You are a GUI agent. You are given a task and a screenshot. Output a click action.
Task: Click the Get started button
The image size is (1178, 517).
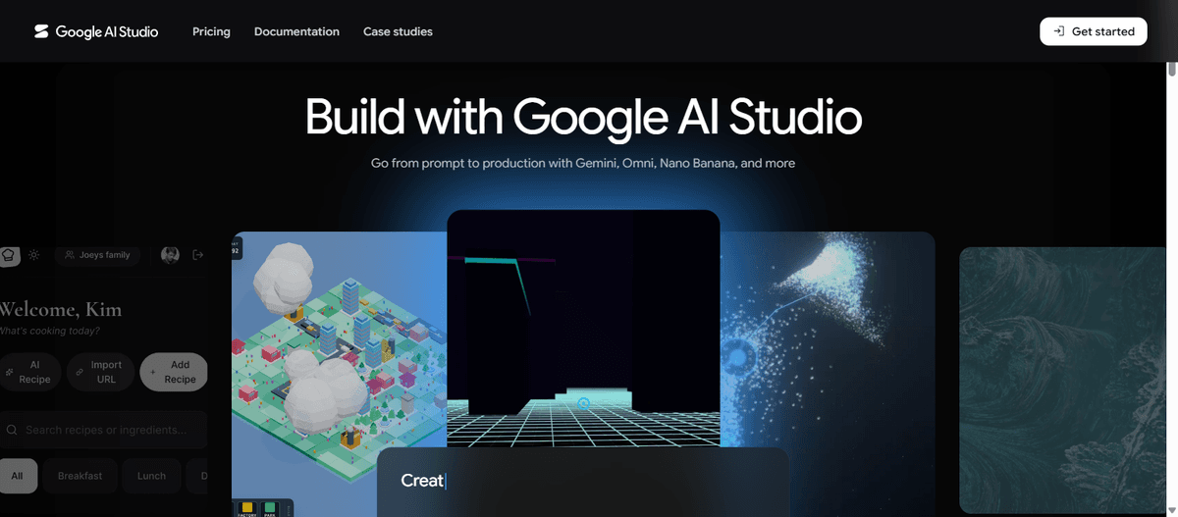click(1094, 31)
